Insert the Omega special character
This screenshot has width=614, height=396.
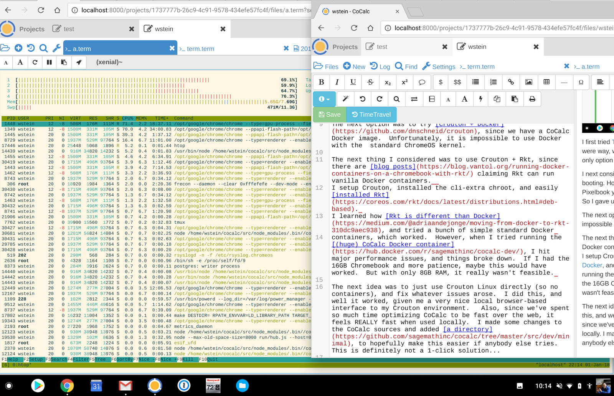click(581, 82)
